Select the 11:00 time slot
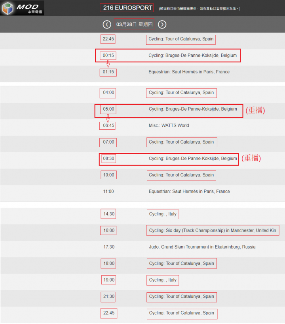Screen dimensions: 285x324 pyautogui.click(x=108, y=192)
